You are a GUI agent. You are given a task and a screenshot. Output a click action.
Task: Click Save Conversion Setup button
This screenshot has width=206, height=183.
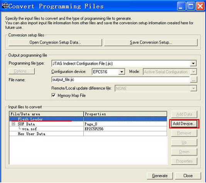(151, 42)
